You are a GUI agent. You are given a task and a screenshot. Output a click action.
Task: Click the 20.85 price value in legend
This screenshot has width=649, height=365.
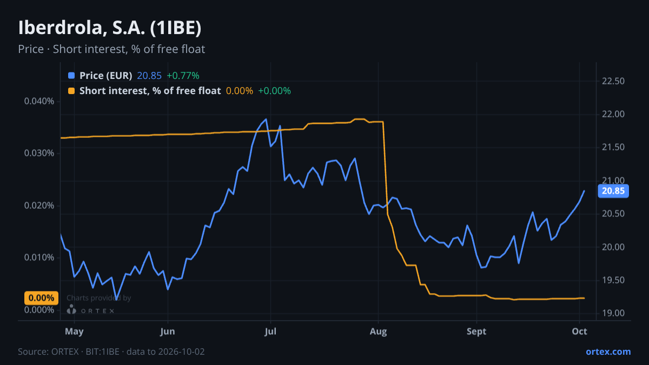pyautogui.click(x=149, y=76)
